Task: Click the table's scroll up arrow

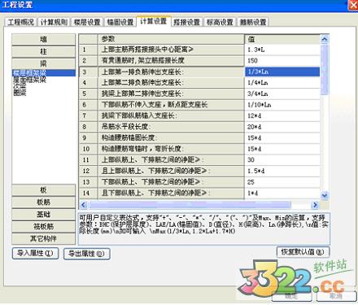Action: (325, 39)
